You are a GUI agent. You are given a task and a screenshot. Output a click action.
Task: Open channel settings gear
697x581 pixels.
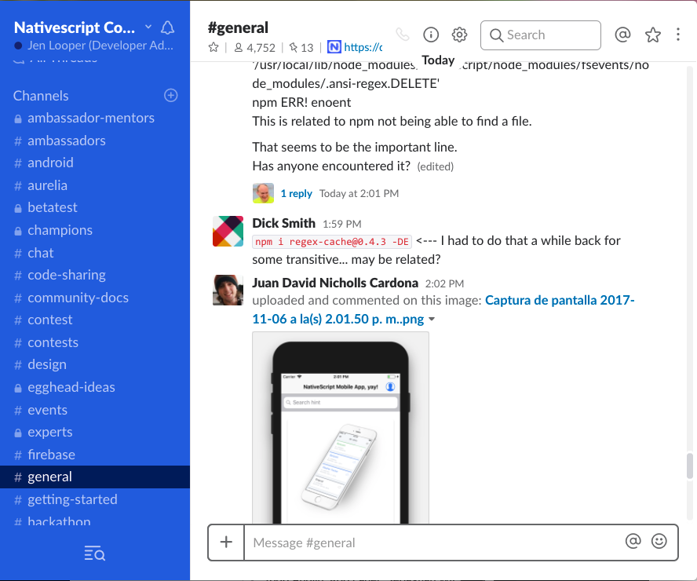point(460,35)
